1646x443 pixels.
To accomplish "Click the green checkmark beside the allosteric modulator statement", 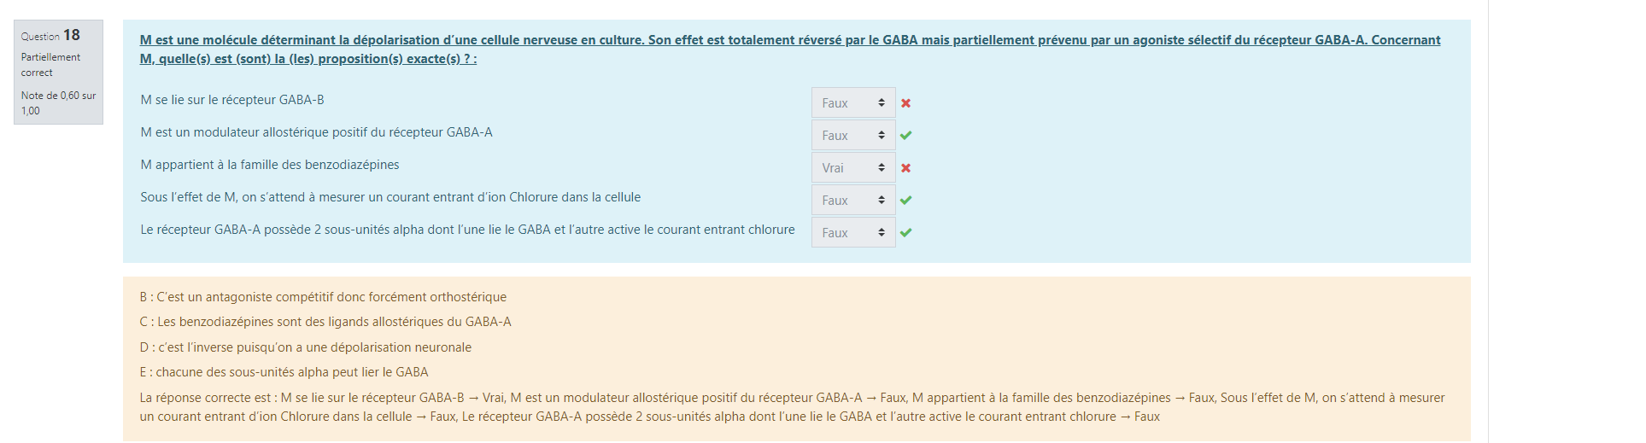I will tap(906, 135).
